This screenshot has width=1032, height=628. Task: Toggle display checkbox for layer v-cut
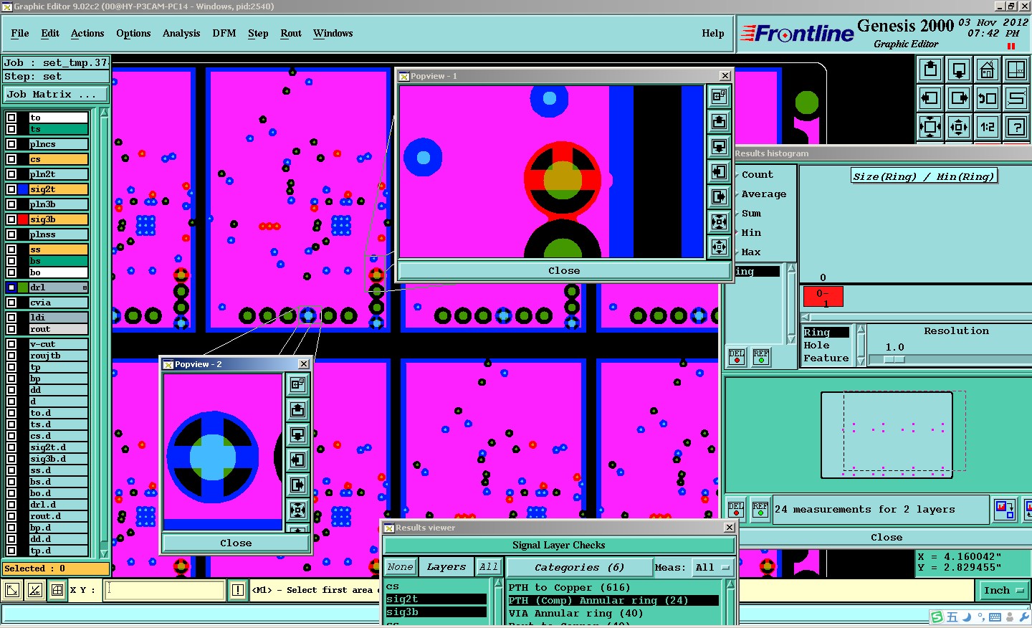tap(11, 344)
